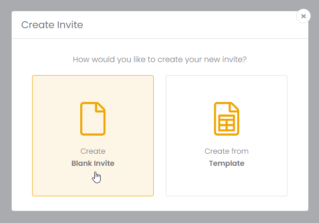Screen dimensions: 319x223
Task: Close the Create Invite dialog
Action: click(303, 16)
